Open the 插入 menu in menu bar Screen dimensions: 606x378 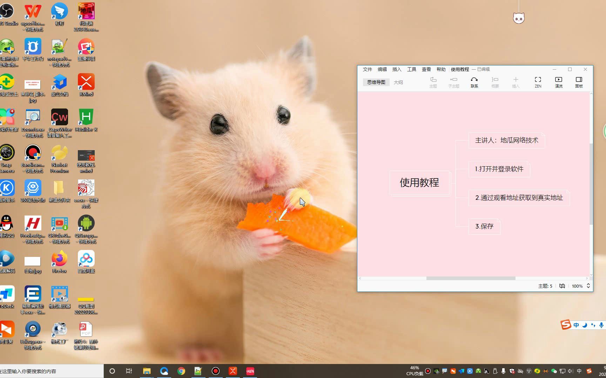[397, 69]
